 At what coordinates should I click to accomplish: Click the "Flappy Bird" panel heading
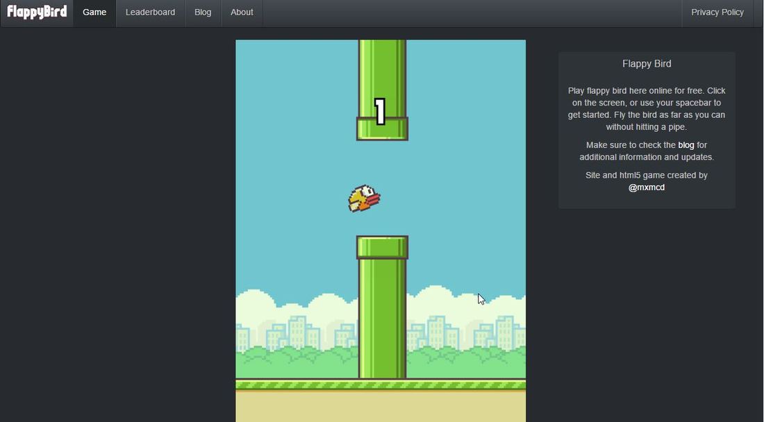[x=647, y=64]
